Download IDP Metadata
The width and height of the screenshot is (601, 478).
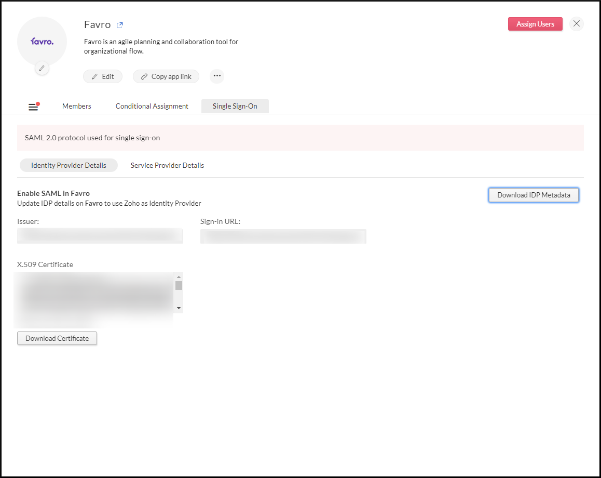(x=534, y=195)
